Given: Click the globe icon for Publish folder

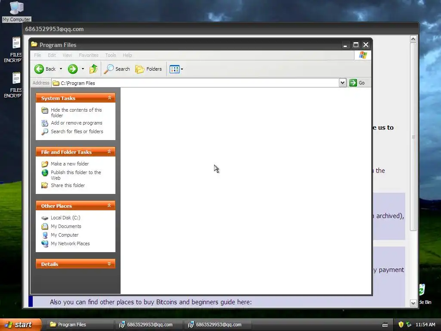Looking at the screenshot, I should pyautogui.click(x=45, y=172).
